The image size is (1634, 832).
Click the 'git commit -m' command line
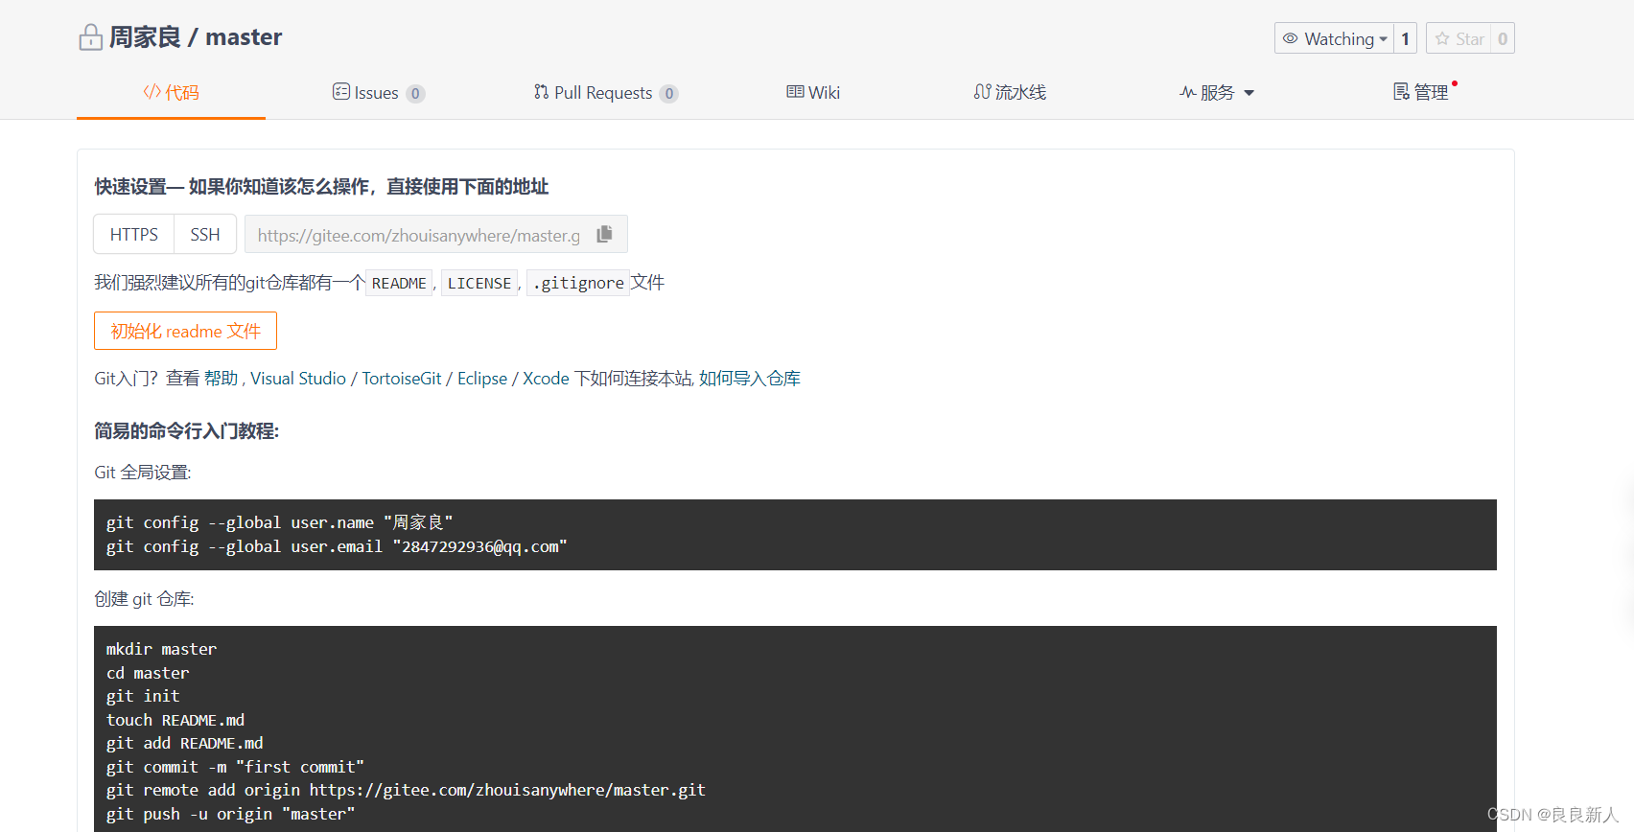pyautogui.click(x=235, y=767)
